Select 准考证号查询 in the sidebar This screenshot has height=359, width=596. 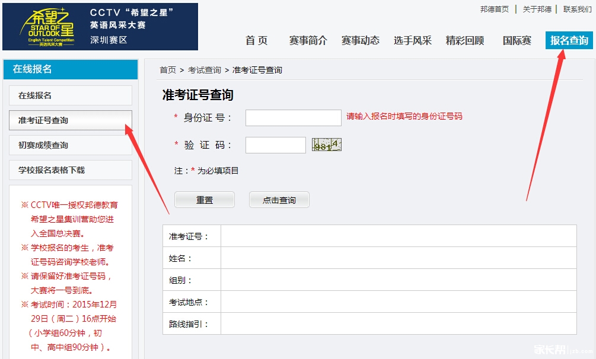(x=71, y=120)
